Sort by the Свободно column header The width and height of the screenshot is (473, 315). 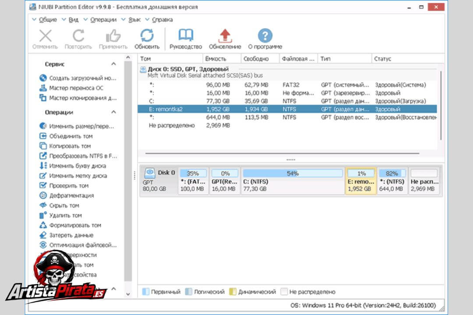(260, 59)
